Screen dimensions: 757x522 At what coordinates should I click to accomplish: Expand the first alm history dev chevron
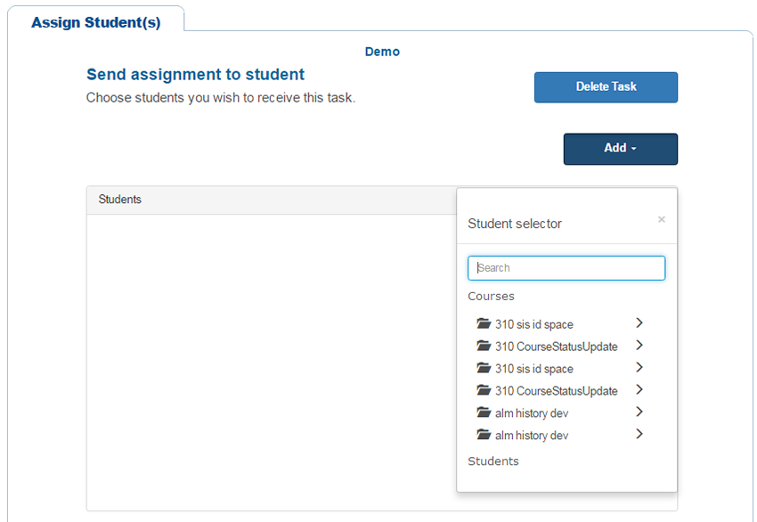639,412
